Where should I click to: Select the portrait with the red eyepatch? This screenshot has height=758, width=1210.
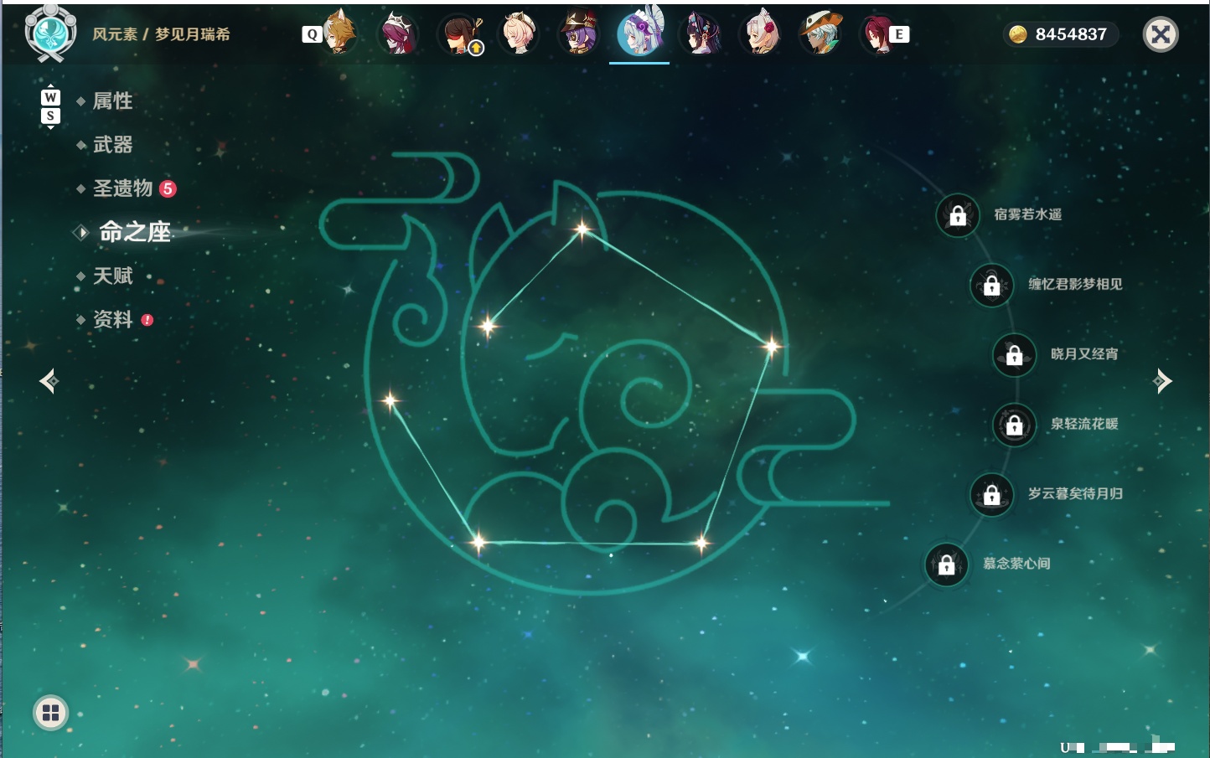pos(460,34)
